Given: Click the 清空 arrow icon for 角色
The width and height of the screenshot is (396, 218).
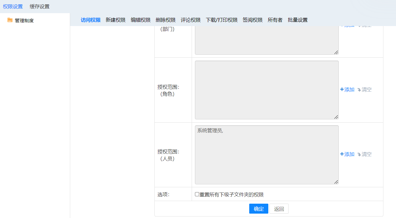Looking at the screenshot, I should click(x=359, y=90).
